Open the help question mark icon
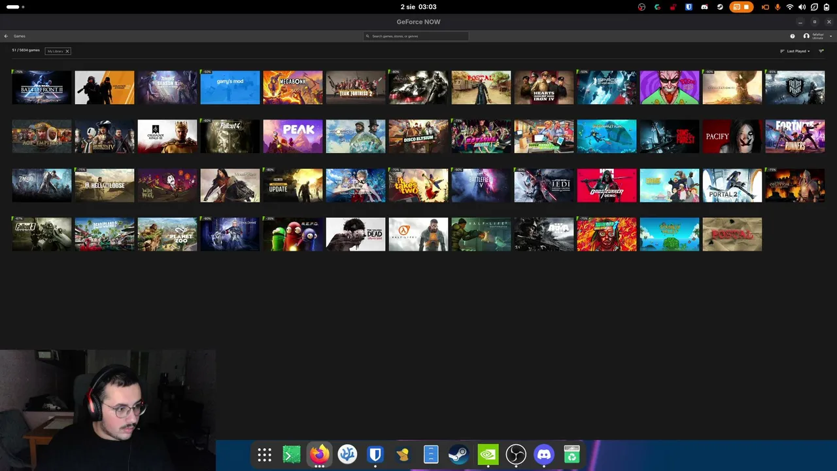837x471 pixels. coord(793,36)
